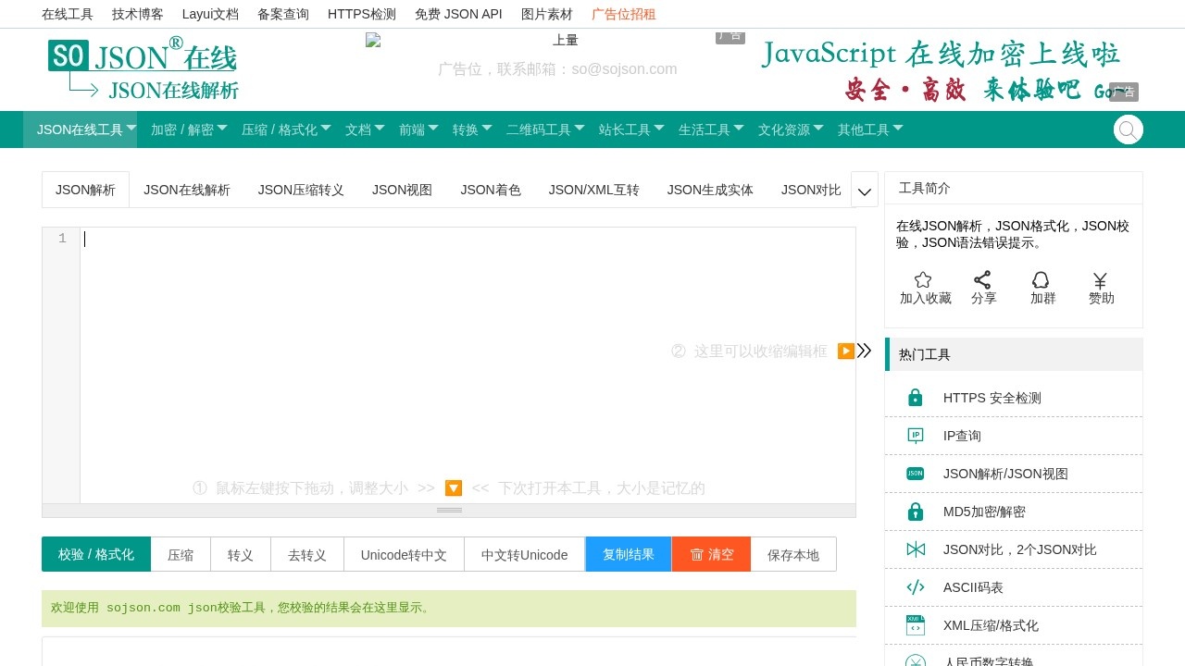Open the 加密 / 解密 dropdown menu
Screen dimensions: 1185x666
point(189,129)
